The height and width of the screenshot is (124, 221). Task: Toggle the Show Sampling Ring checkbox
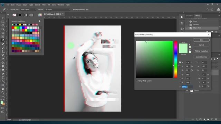74,10
